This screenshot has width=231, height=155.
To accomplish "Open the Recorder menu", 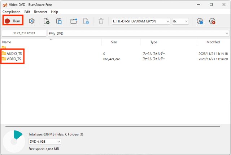I will click(41, 12).
